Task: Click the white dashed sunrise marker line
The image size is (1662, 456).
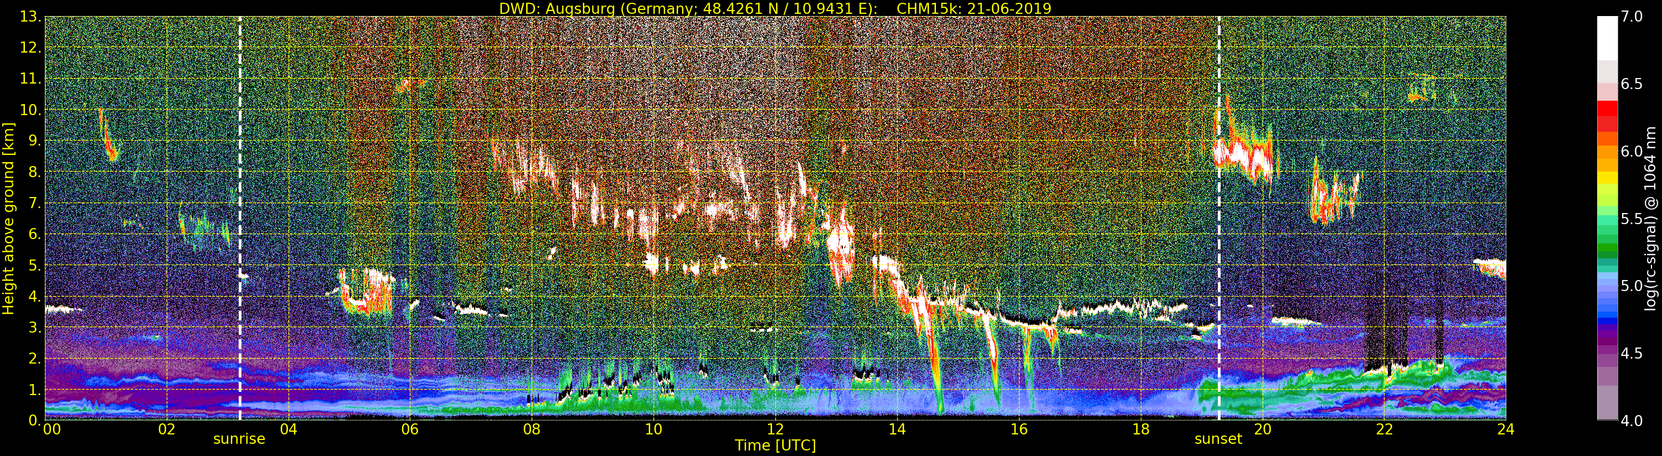Action: tap(240, 219)
